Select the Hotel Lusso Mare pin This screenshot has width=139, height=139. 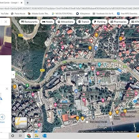63,48
